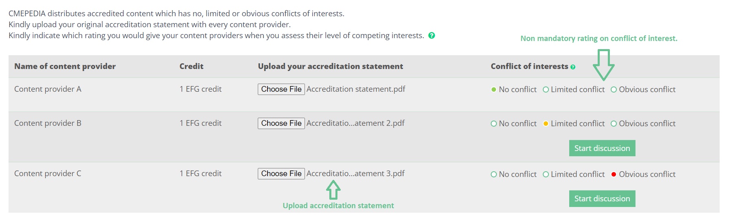
Task: Choose File for Content provider A
Action: coord(281,89)
